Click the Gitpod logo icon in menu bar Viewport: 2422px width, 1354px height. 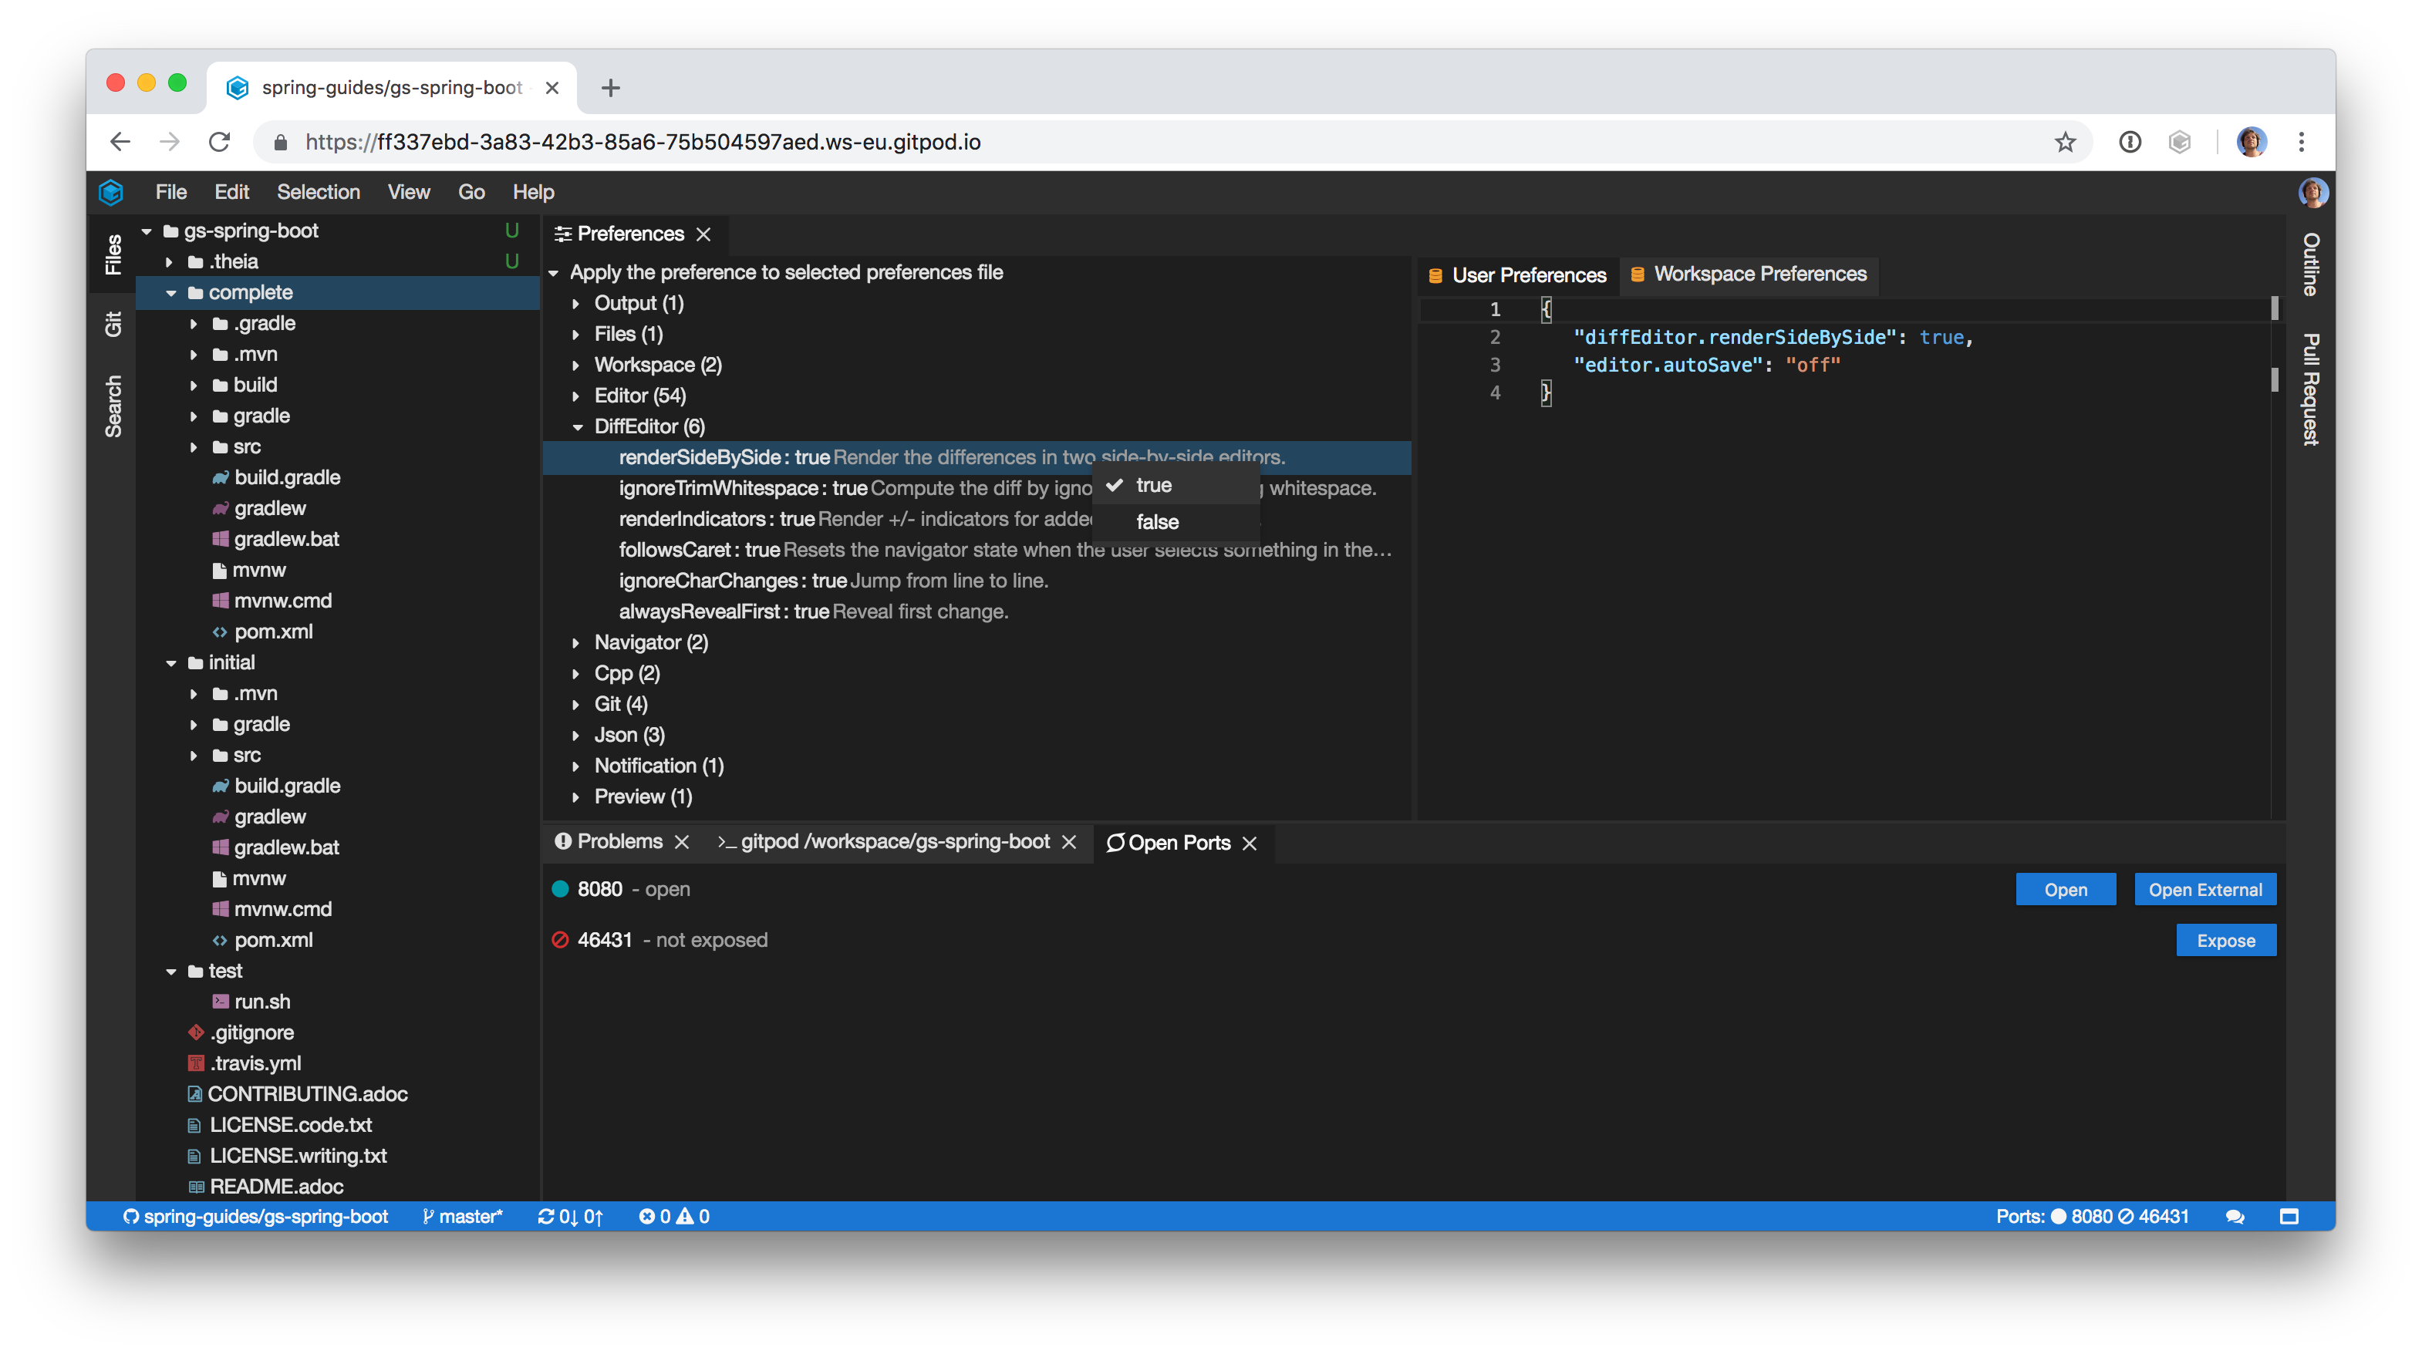tap(111, 192)
